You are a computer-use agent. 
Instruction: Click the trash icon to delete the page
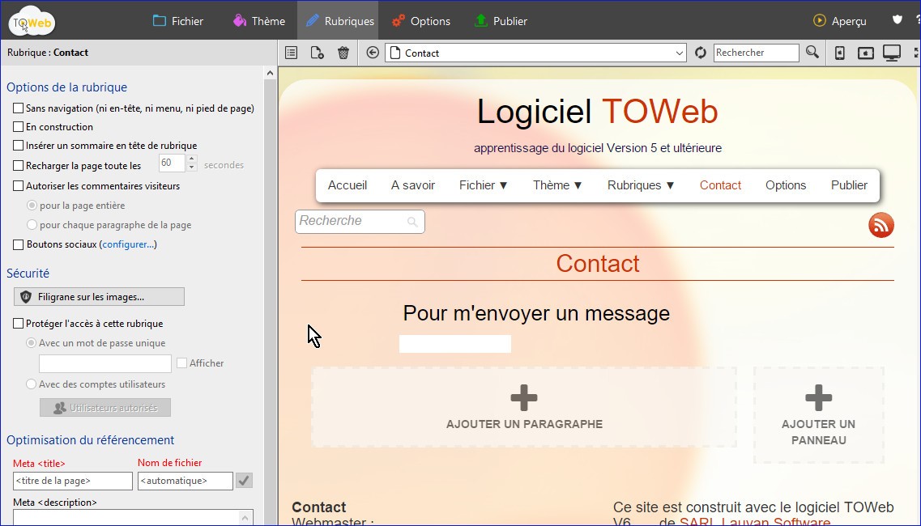pos(343,53)
